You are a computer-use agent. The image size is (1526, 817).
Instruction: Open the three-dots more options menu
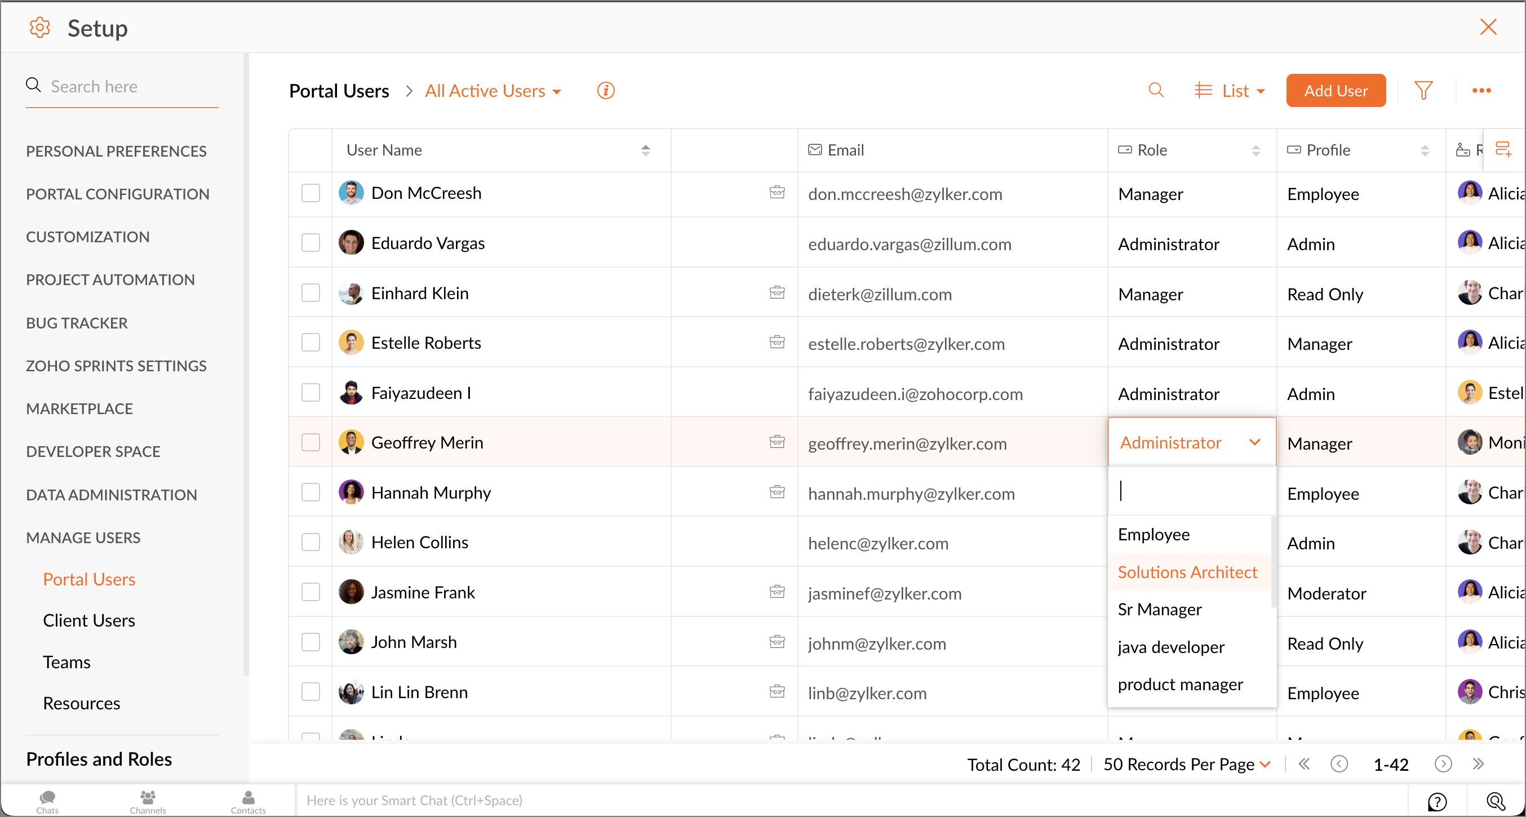point(1481,91)
